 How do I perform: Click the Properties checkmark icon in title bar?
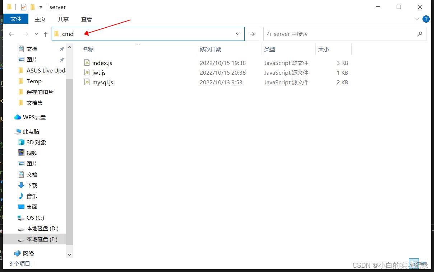tap(24, 7)
